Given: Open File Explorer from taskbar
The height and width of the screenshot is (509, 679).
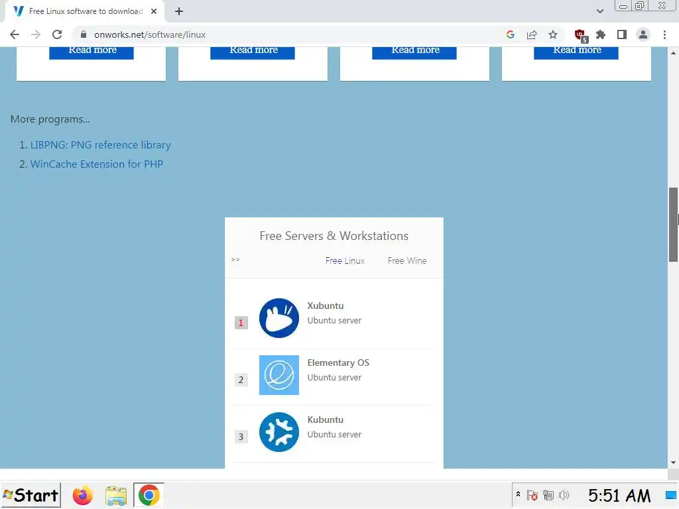Looking at the screenshot, I should 115,496.
